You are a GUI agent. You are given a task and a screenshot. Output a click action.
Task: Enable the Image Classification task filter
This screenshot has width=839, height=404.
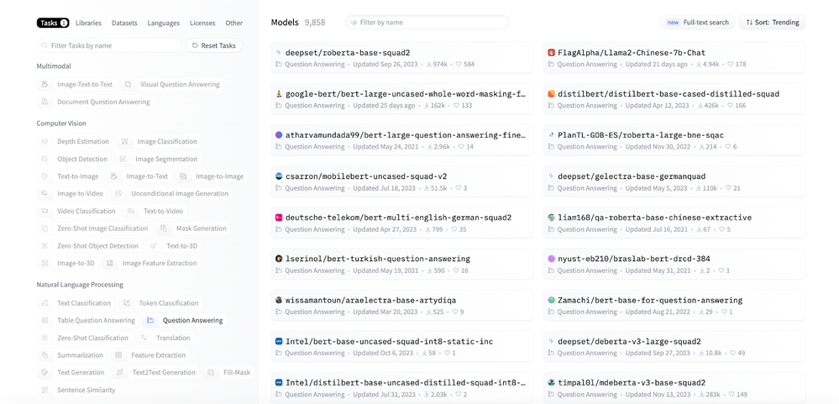166,142
